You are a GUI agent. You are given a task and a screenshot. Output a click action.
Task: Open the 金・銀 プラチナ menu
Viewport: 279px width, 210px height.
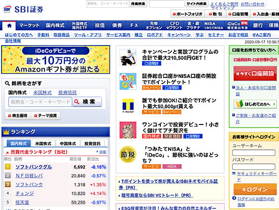pos(193,25)
